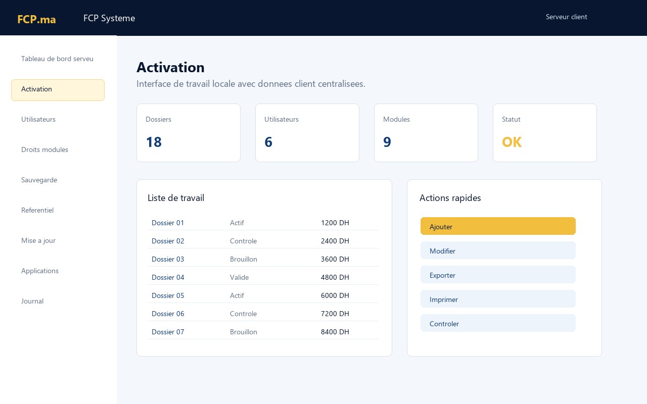Screen dimensions: 647x404
Task: Navigate to Referentiel in sidebar
Action: pyautogui.click(x=58, y=211)
